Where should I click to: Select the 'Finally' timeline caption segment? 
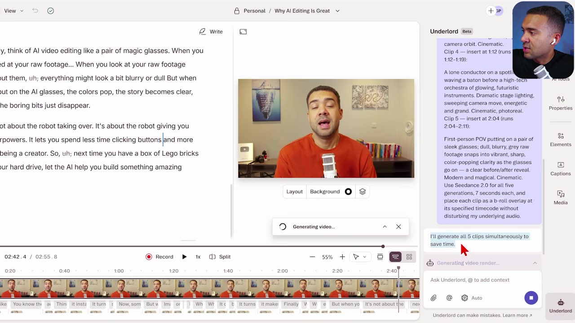291,304
